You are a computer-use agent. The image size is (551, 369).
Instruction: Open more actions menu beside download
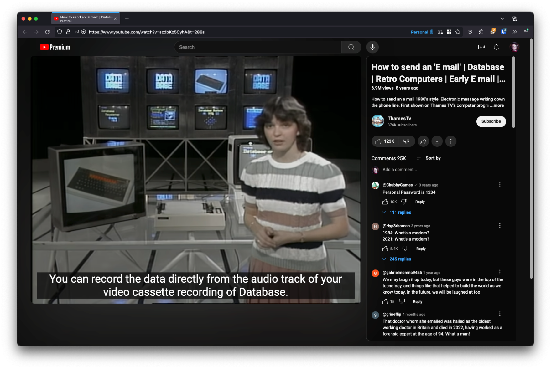point(450,141)
